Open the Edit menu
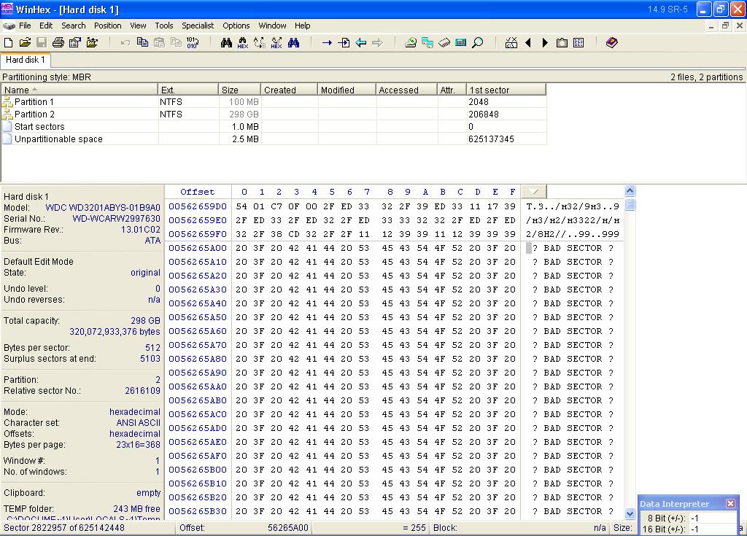 (46, 26)
